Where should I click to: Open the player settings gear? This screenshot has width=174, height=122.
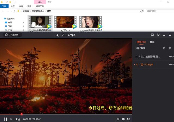click(118, 119)
